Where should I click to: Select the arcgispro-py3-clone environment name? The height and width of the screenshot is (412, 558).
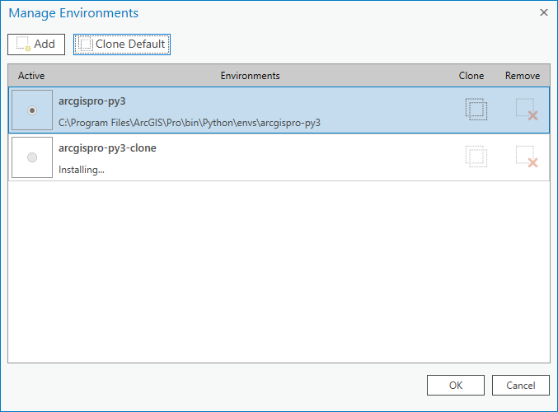coord(107,148)
